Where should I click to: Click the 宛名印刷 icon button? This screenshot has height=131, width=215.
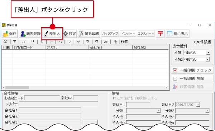[89, 34]
